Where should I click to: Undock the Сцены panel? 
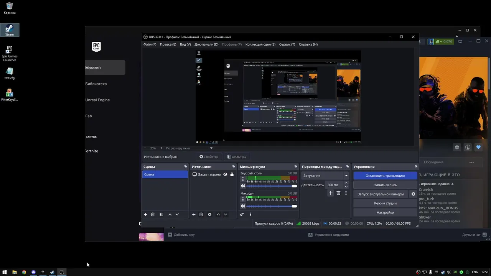pos(186,167)
